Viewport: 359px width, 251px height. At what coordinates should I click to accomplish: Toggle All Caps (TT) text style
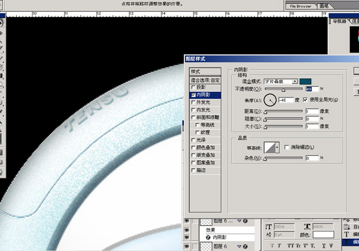(291, 246)
